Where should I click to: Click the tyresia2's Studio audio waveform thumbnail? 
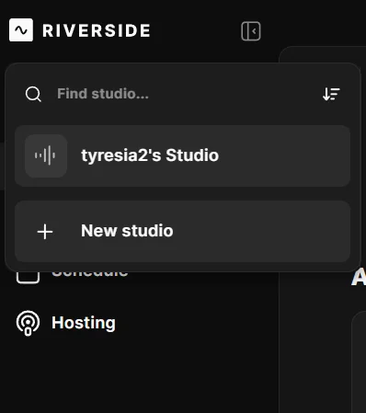pyautogui.click(x=46, y=155)
